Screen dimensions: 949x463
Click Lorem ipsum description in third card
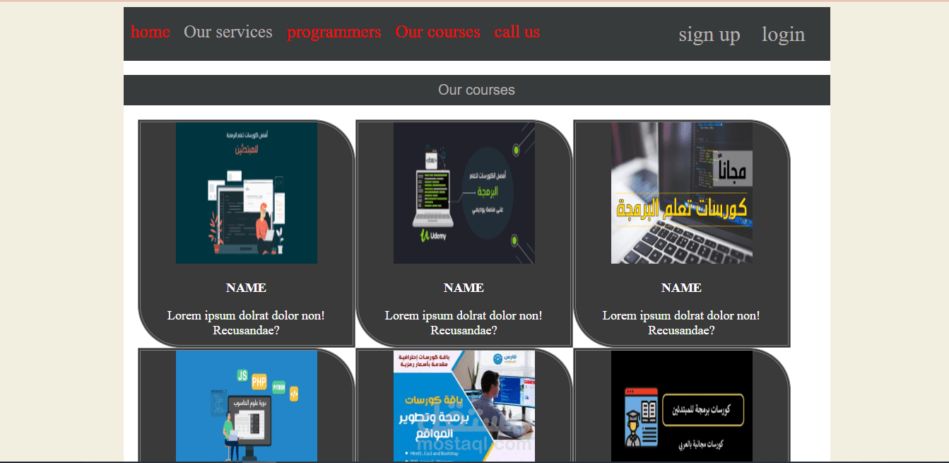click(x=682, y=323)
